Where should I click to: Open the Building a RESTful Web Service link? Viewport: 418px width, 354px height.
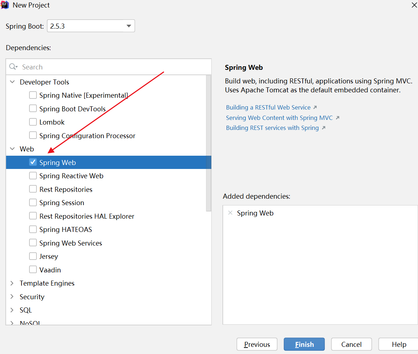point(268,107)
